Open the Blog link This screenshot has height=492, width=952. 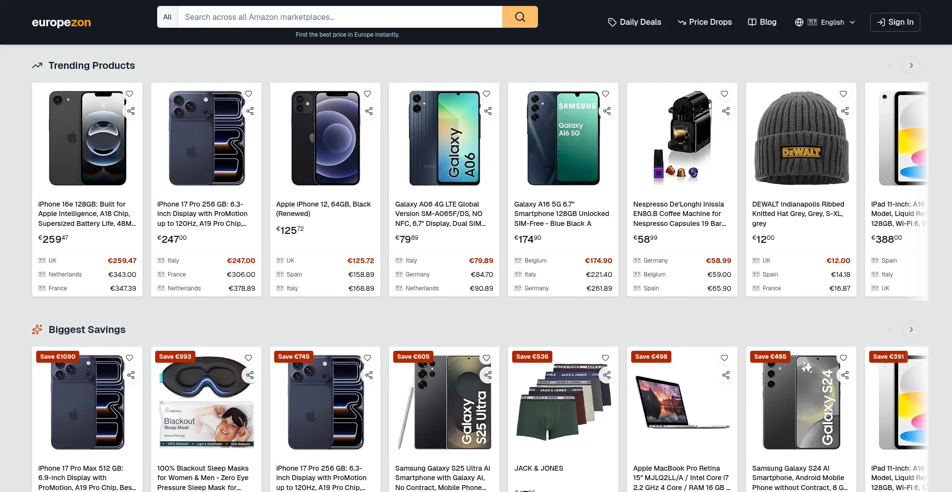[762, 22]
